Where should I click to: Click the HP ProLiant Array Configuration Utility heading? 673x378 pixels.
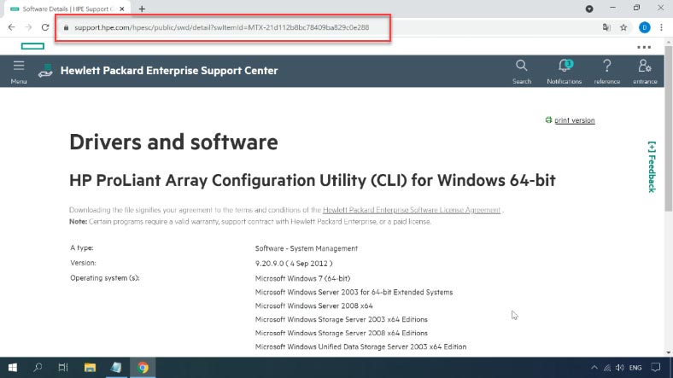(x=312, y=180)
